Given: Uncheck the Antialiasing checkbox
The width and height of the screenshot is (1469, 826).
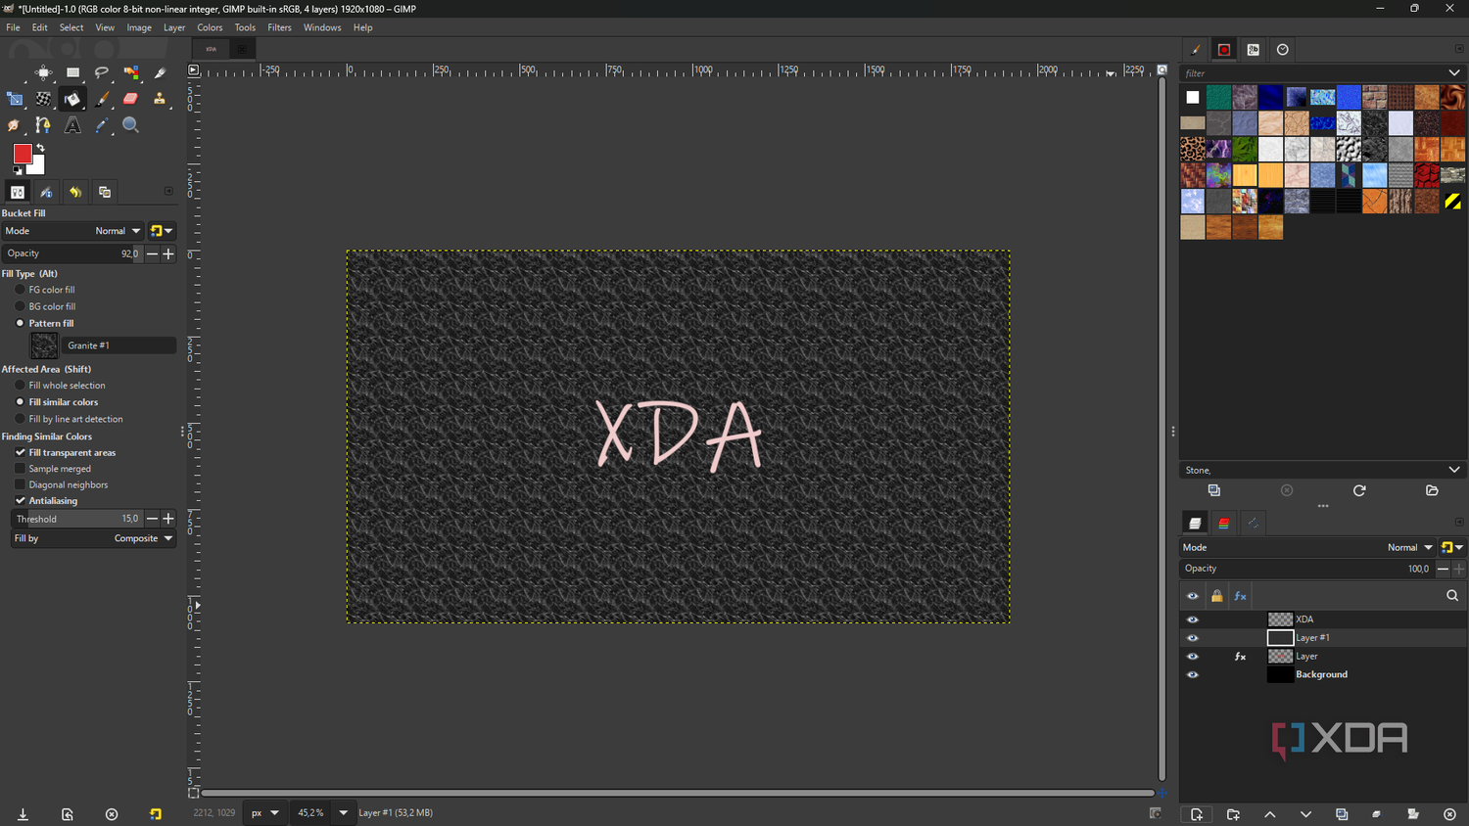Looking at the screenshot, I should pyautogui.click(x=20, y=500).
